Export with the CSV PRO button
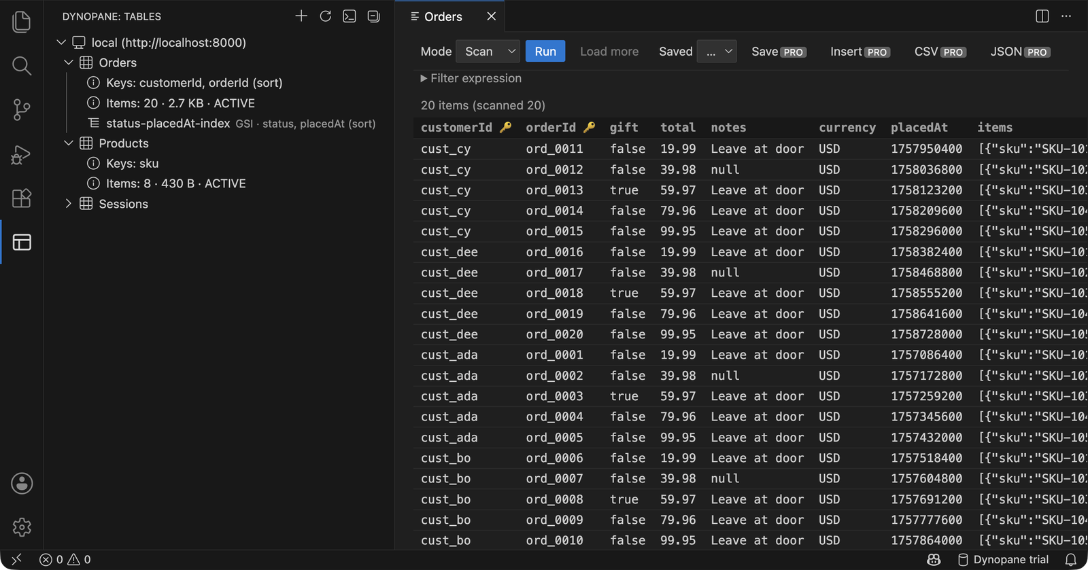This screenshot has width=1088, height=570. coord(940,52)
